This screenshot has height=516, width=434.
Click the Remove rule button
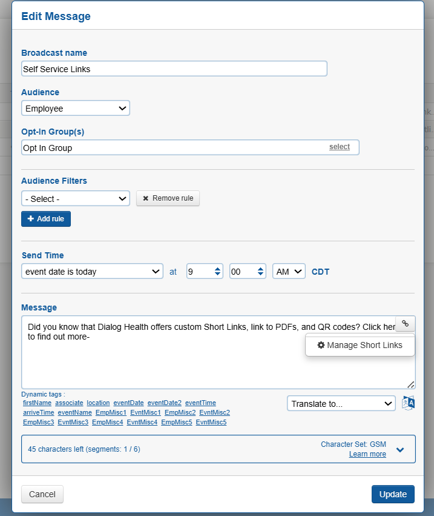tap(168, 198)
